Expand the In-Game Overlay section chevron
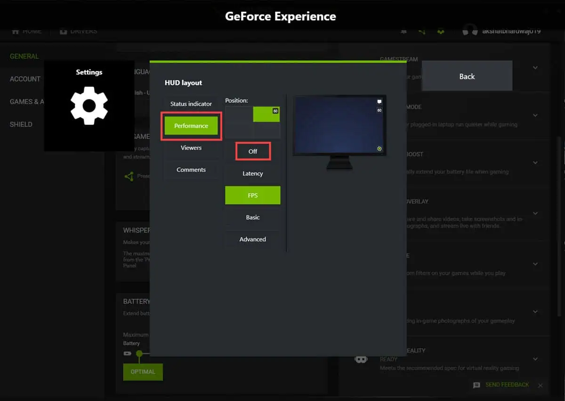The image size is (565, 401). coord(535,213)
